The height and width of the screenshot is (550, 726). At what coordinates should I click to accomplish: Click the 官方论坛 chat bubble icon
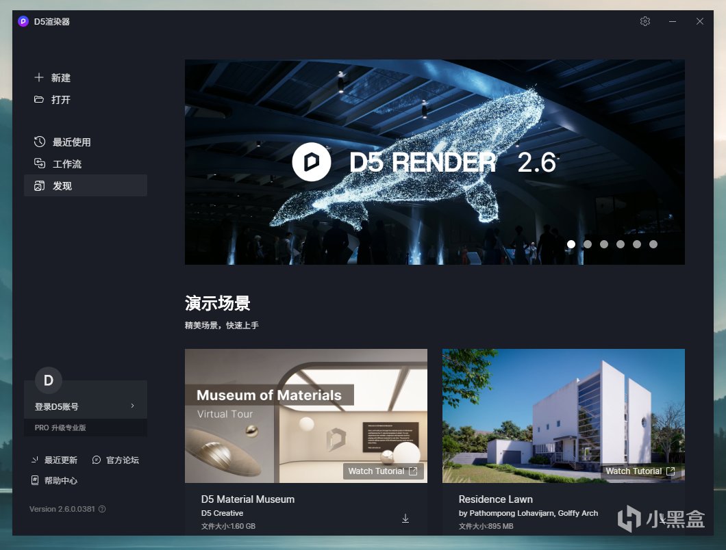pyautogui.click(x=97, y=460)
